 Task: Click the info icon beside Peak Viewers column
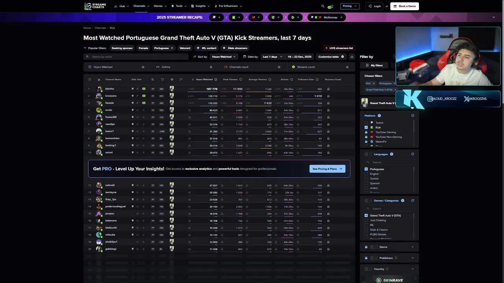[x=241, y=79]
